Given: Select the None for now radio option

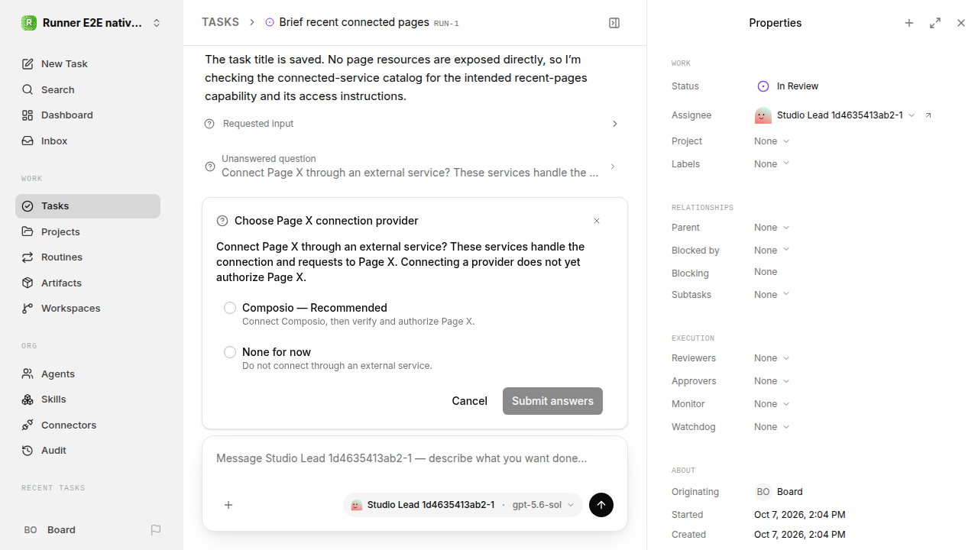Looking at the screenshot, I should point(230,352).
